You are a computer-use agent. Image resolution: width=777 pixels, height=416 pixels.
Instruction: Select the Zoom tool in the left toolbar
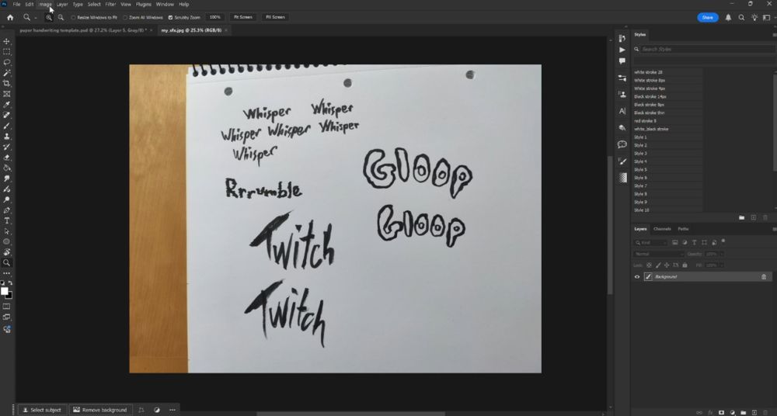pos(7,263)
